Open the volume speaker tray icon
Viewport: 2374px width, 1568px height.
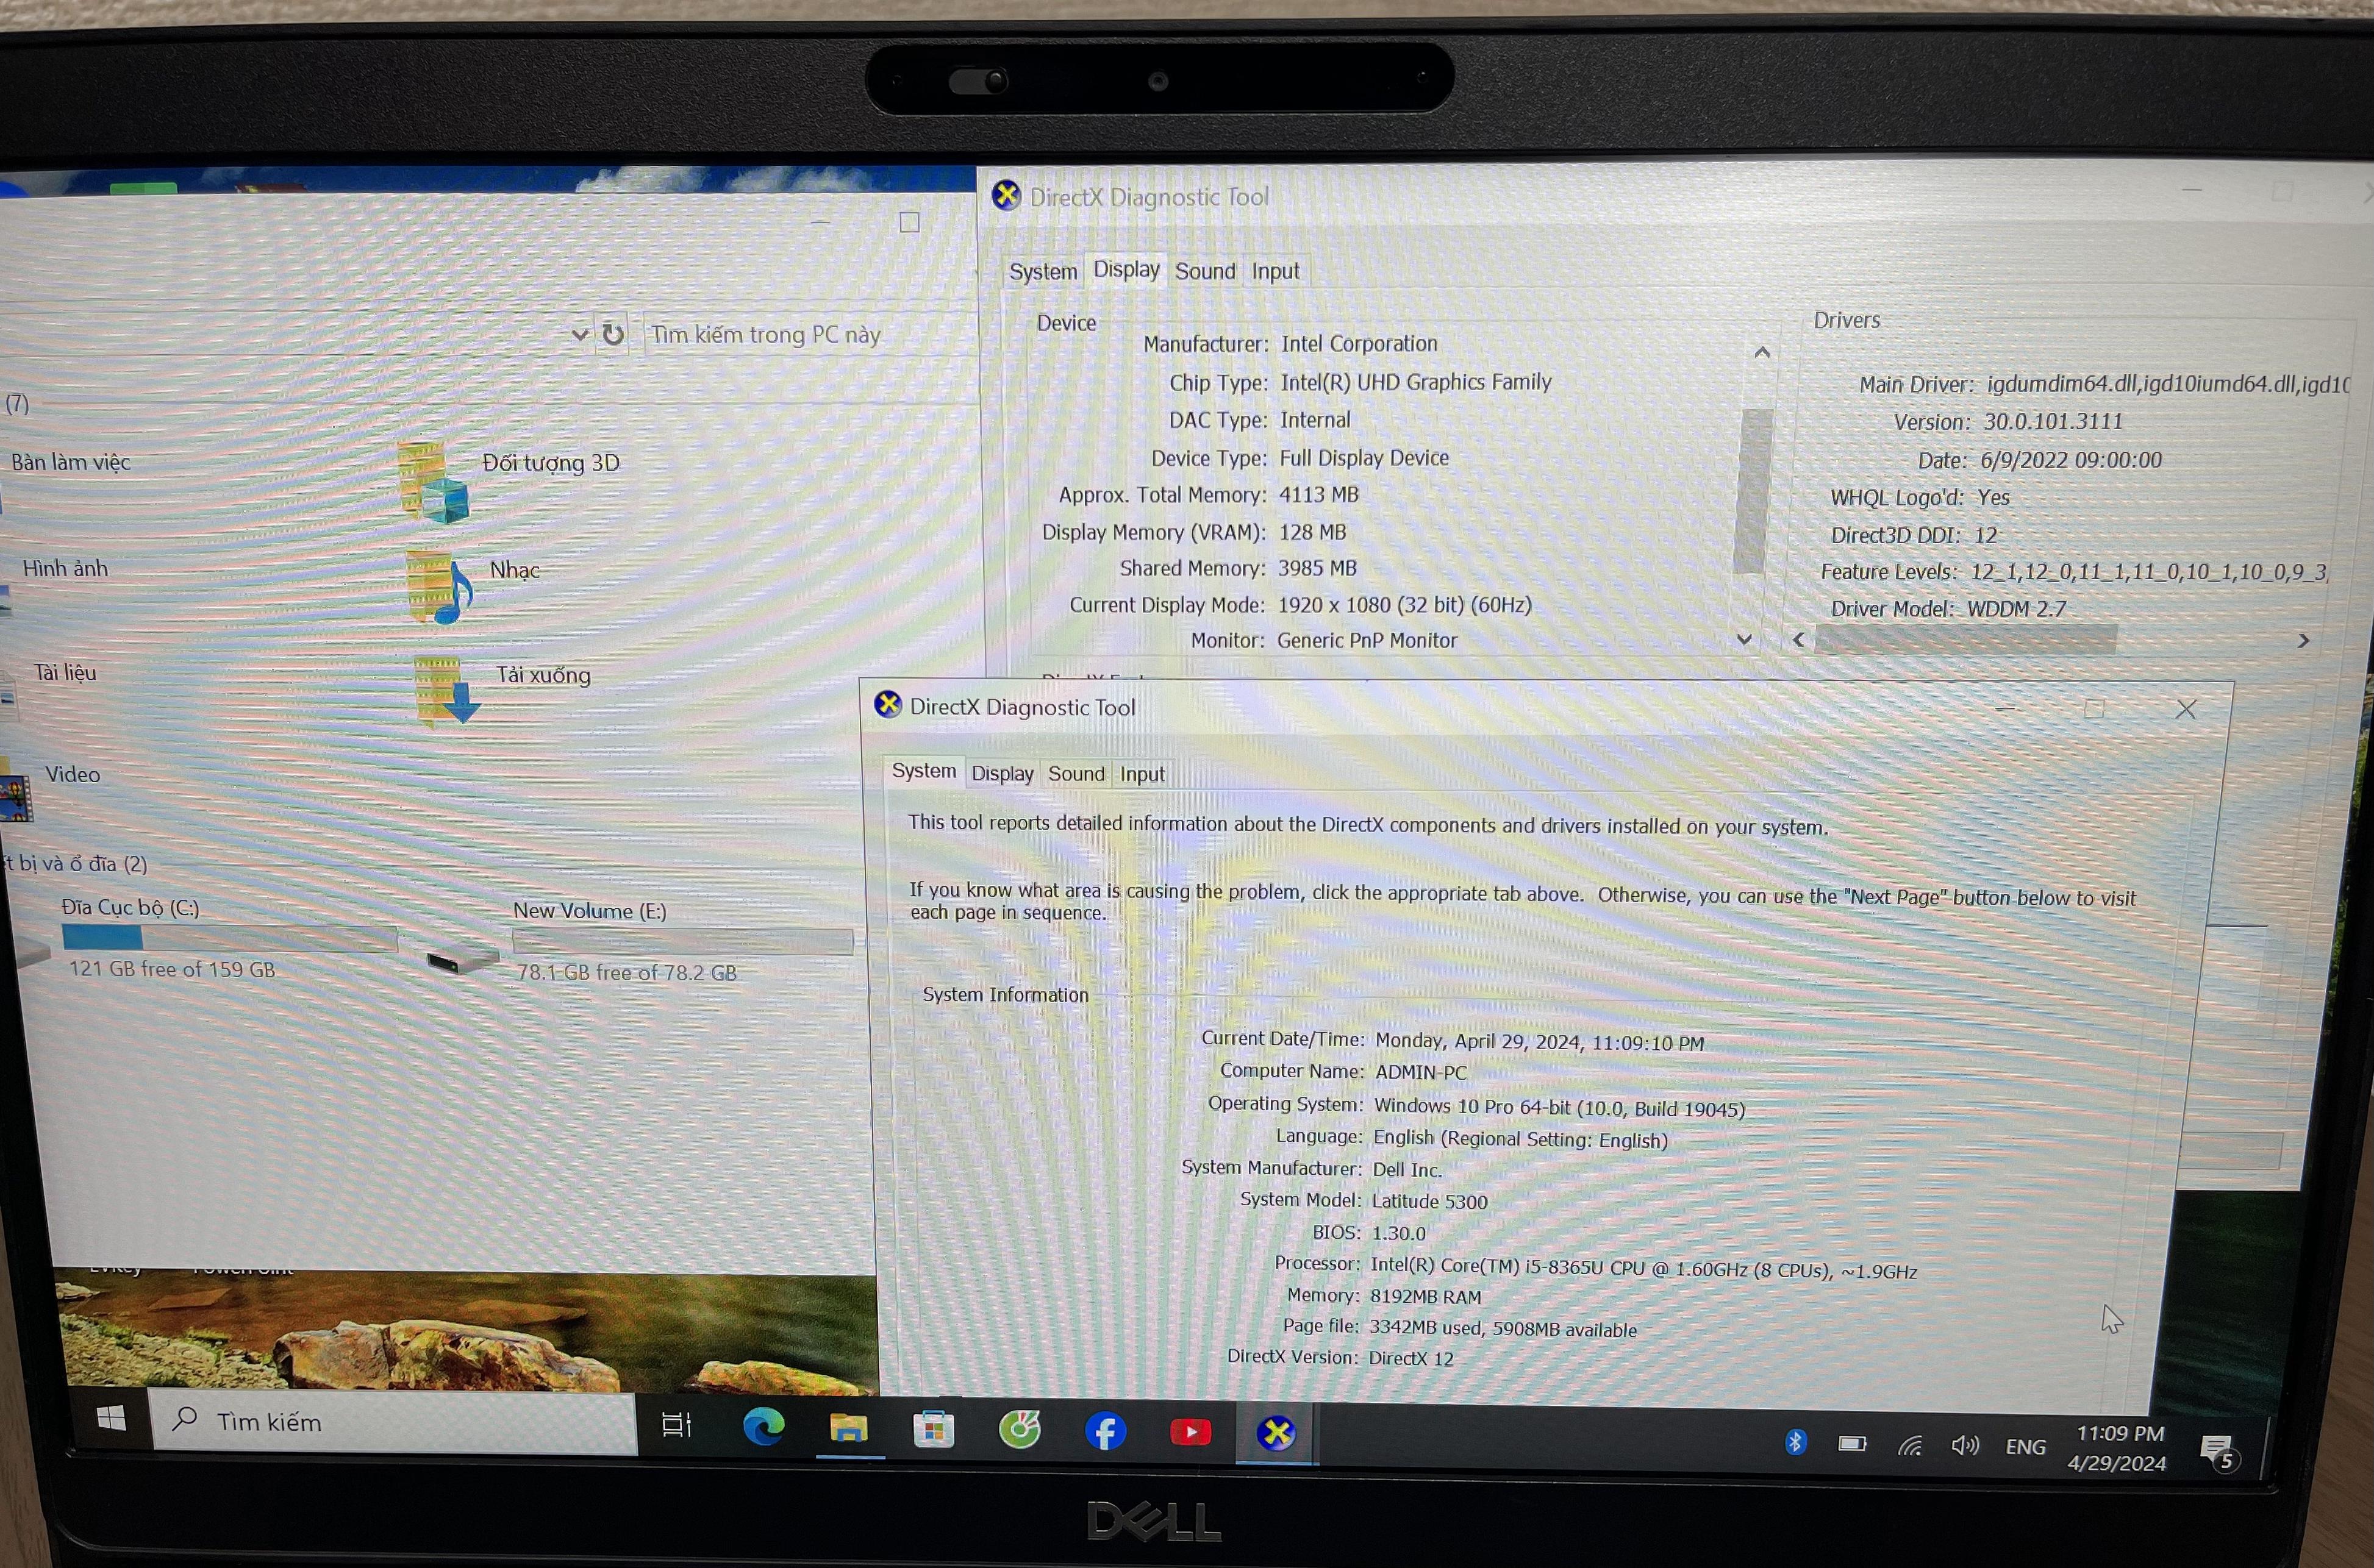[1964, 1445]
